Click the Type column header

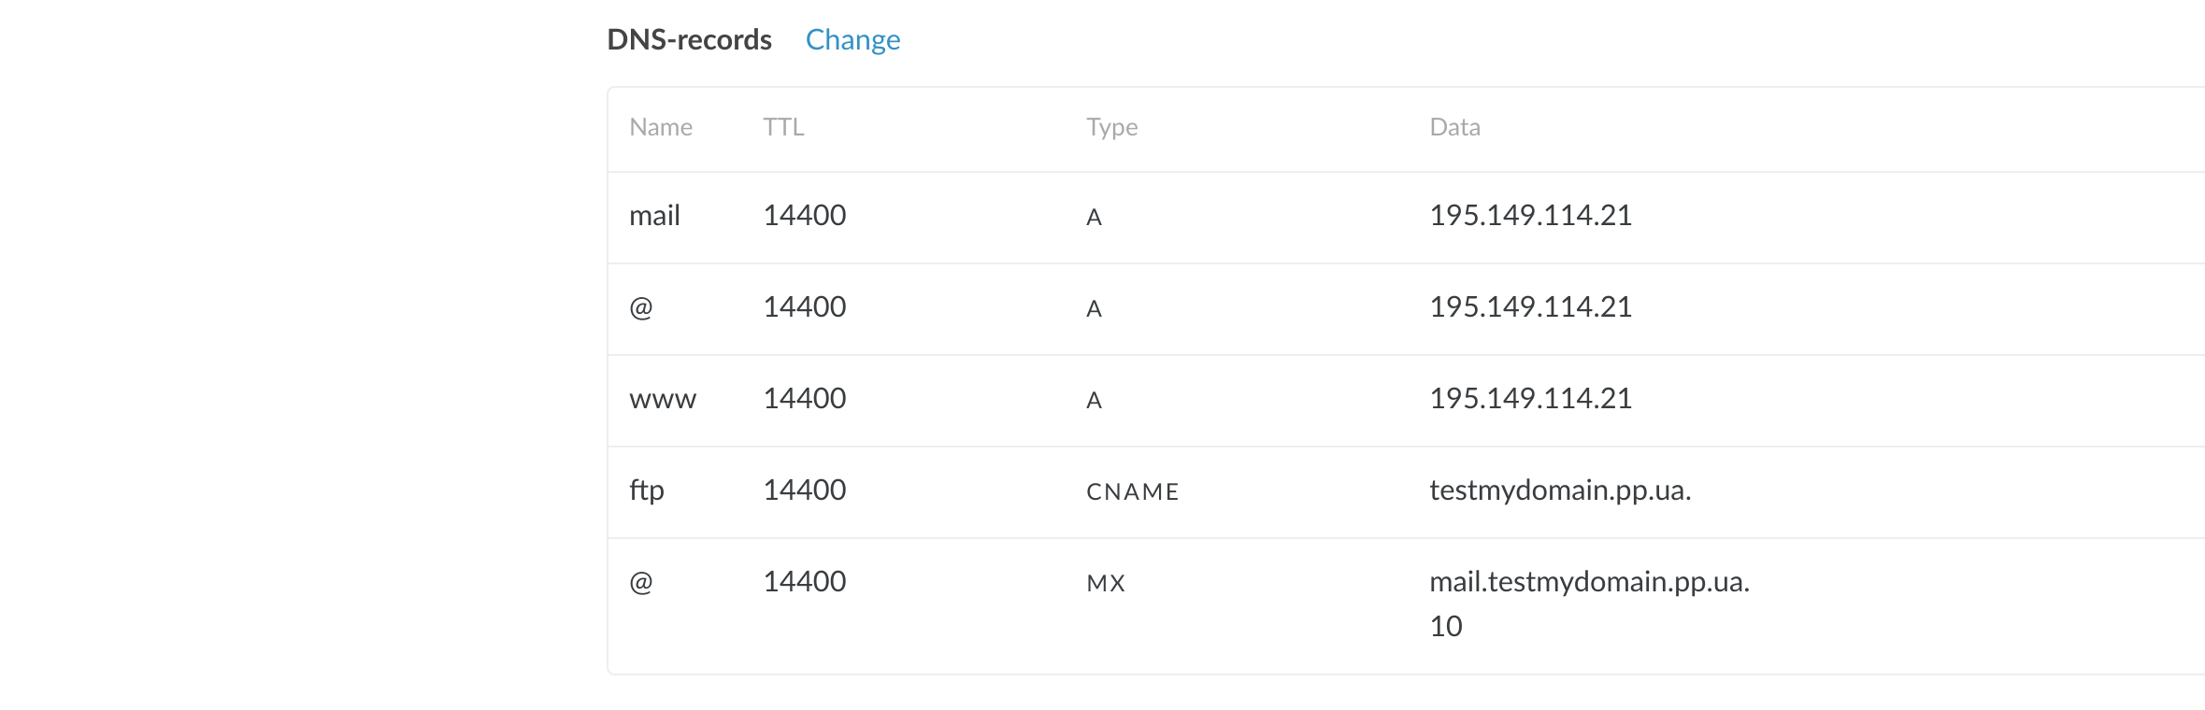pyautogui.click(x=1111, y=127)
